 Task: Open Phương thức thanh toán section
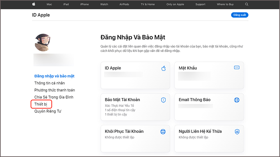(x=55, y=90)
